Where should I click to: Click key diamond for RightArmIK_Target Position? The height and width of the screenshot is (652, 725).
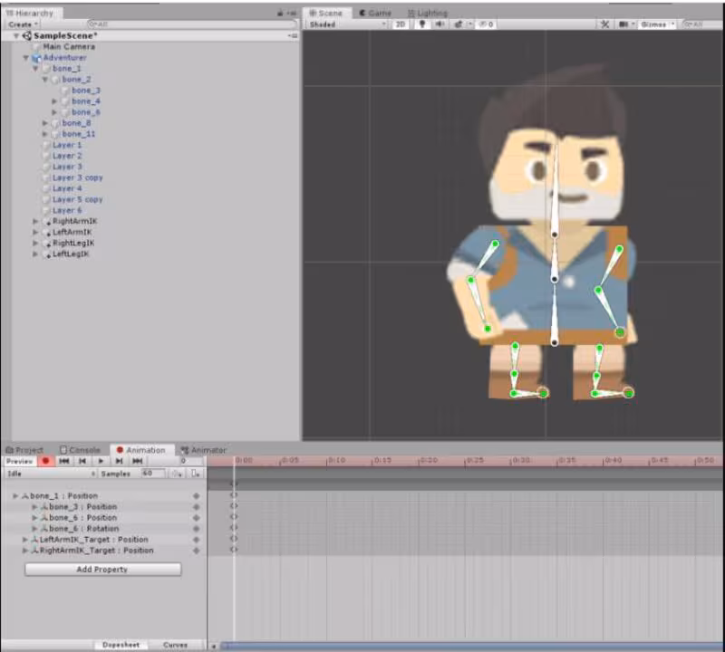click(x=197, y=551)
